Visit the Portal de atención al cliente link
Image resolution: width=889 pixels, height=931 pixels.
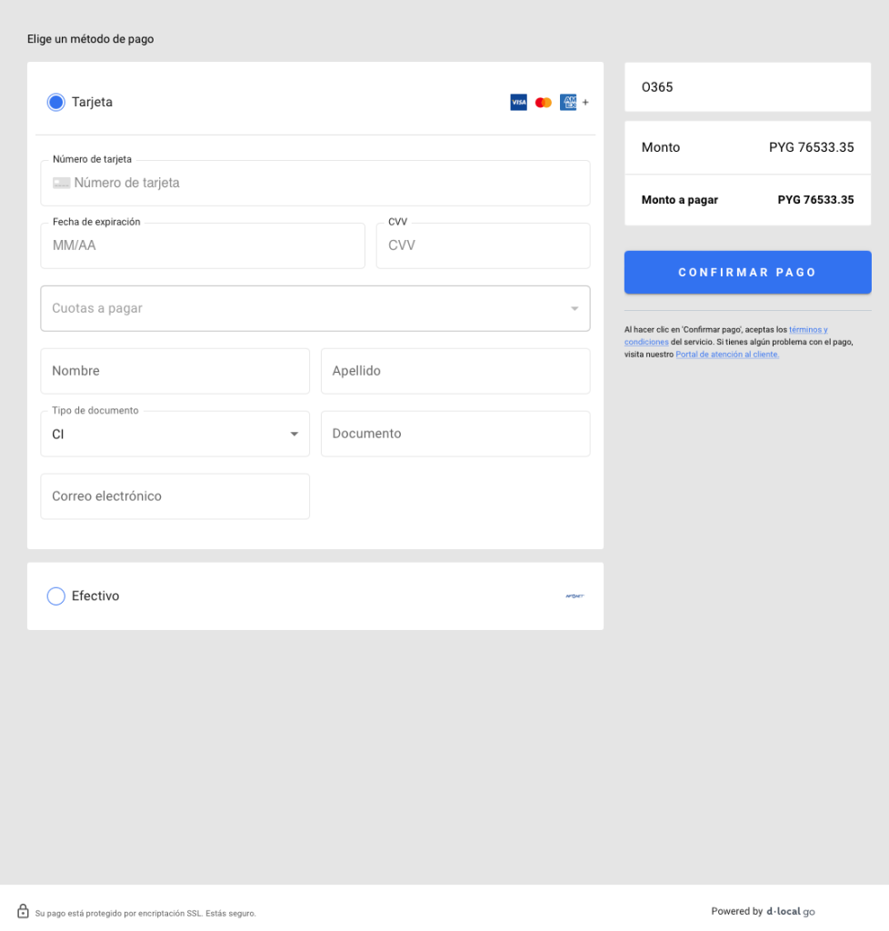[727, 355]
